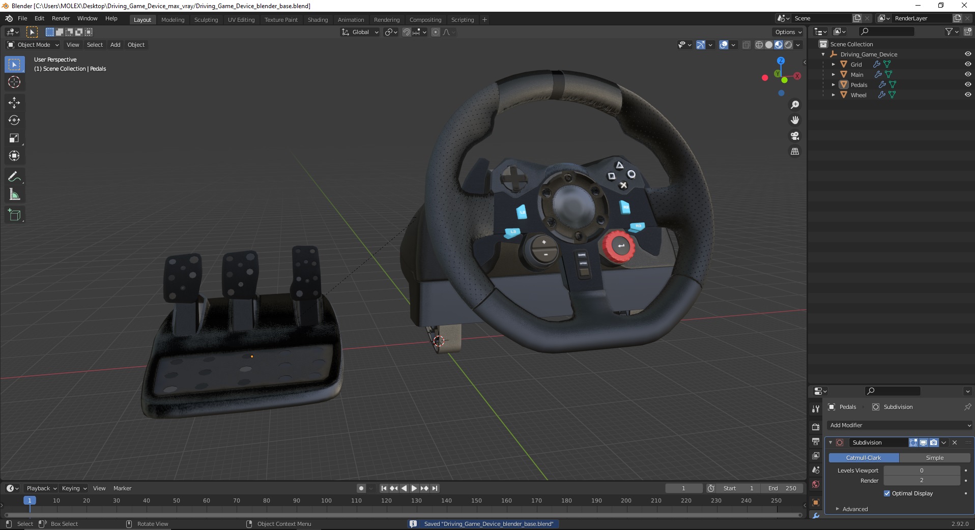The image size is (975, 530).
Task: Open the Render menu
Action: pyautogui.click(x=61, y=18)
